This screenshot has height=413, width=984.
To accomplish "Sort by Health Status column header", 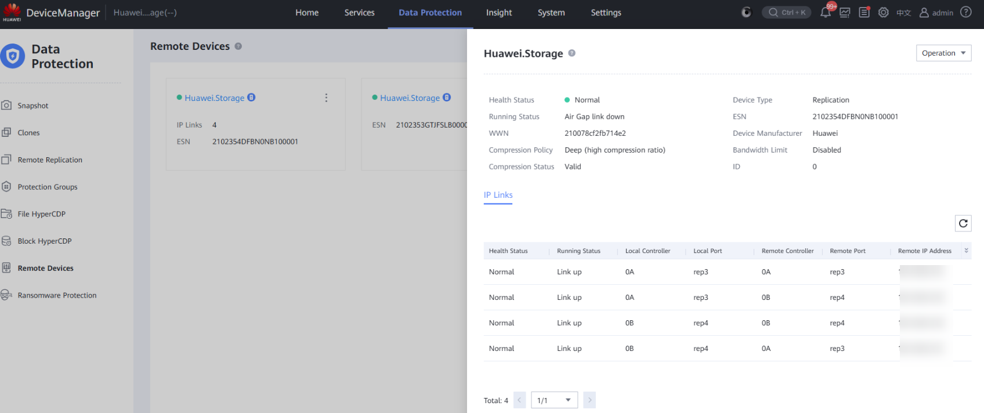I will tap(508, 251).
